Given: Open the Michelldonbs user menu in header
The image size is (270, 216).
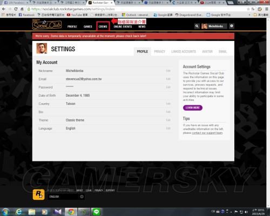Looking at the screenshot, I should pyautogui.click(x=214, y=26).
